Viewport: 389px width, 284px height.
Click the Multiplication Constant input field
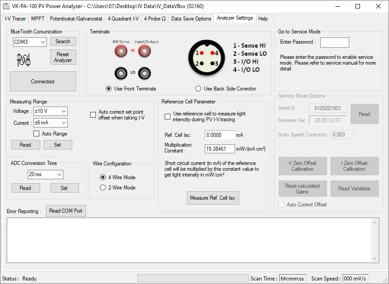(x=220, y=149)
